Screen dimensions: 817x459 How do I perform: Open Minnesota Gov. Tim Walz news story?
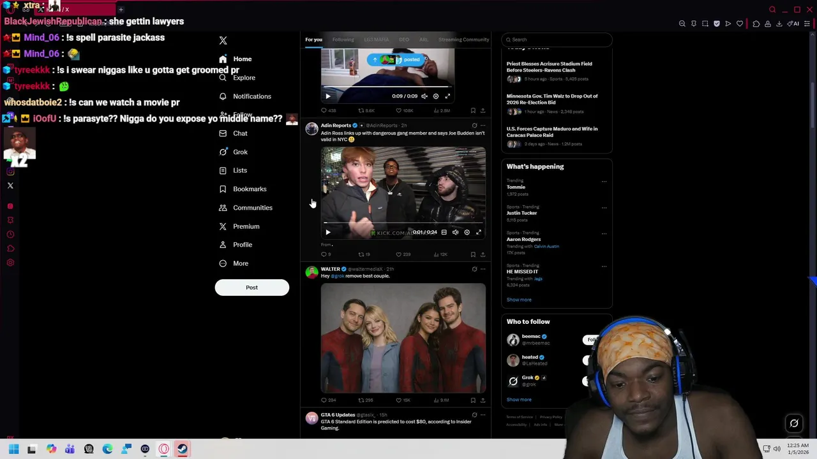[552, 99]
